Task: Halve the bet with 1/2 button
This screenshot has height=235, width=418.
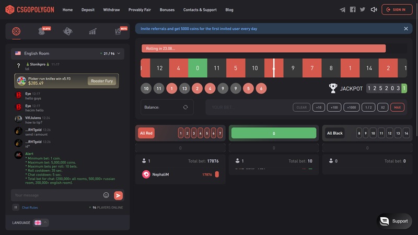Action: click(368, 108)
